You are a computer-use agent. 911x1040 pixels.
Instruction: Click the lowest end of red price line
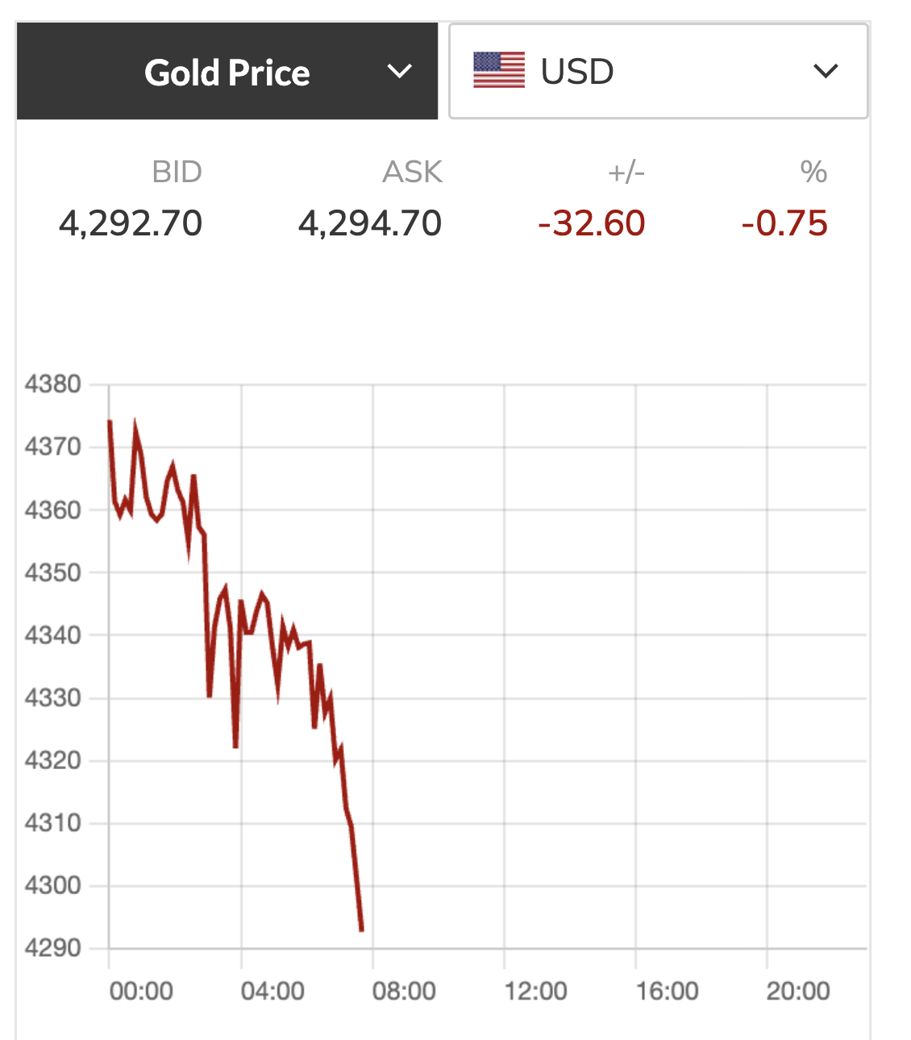[361, 930]
